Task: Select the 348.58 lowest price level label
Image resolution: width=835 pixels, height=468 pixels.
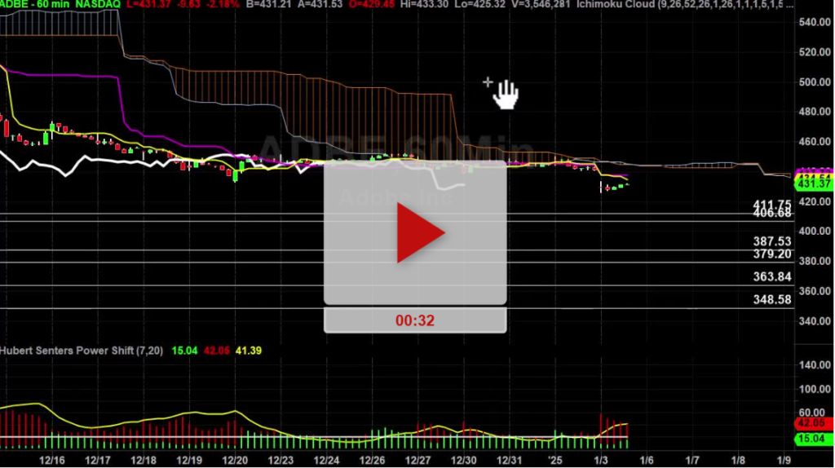Action: (x=772, y=300)
